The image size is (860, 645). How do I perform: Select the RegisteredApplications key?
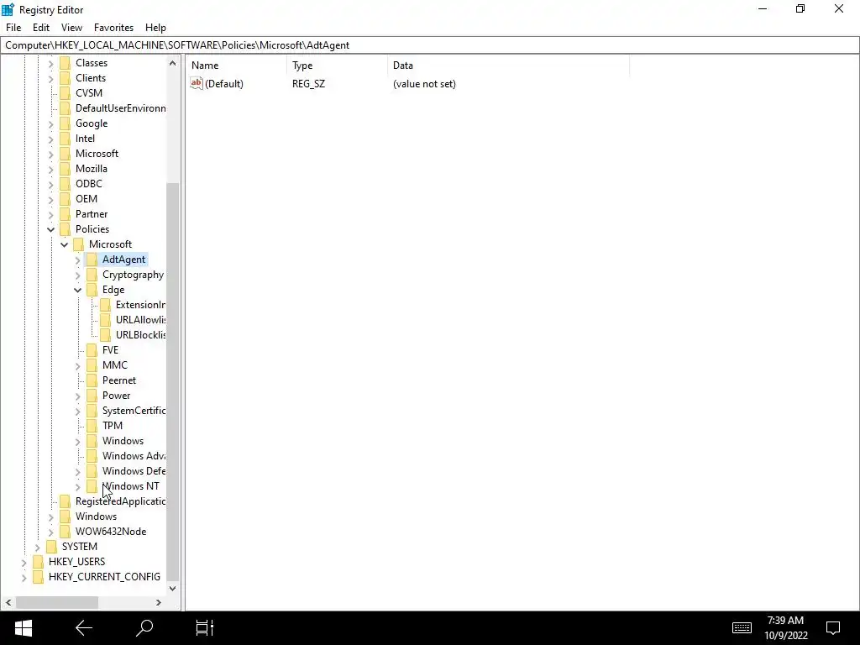pos(120,501)
